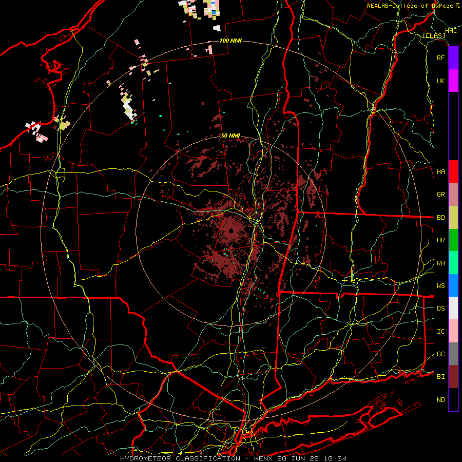Click the 'GC' legend label

click(440, 354)
